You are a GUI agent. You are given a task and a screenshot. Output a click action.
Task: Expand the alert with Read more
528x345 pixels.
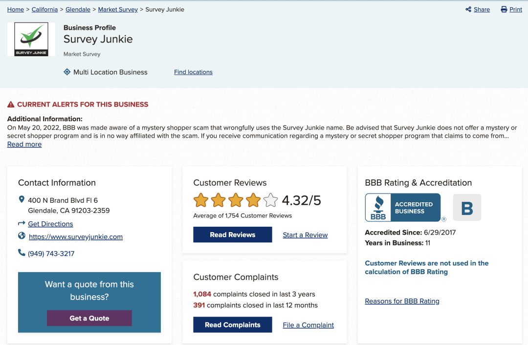coord(24,144)
